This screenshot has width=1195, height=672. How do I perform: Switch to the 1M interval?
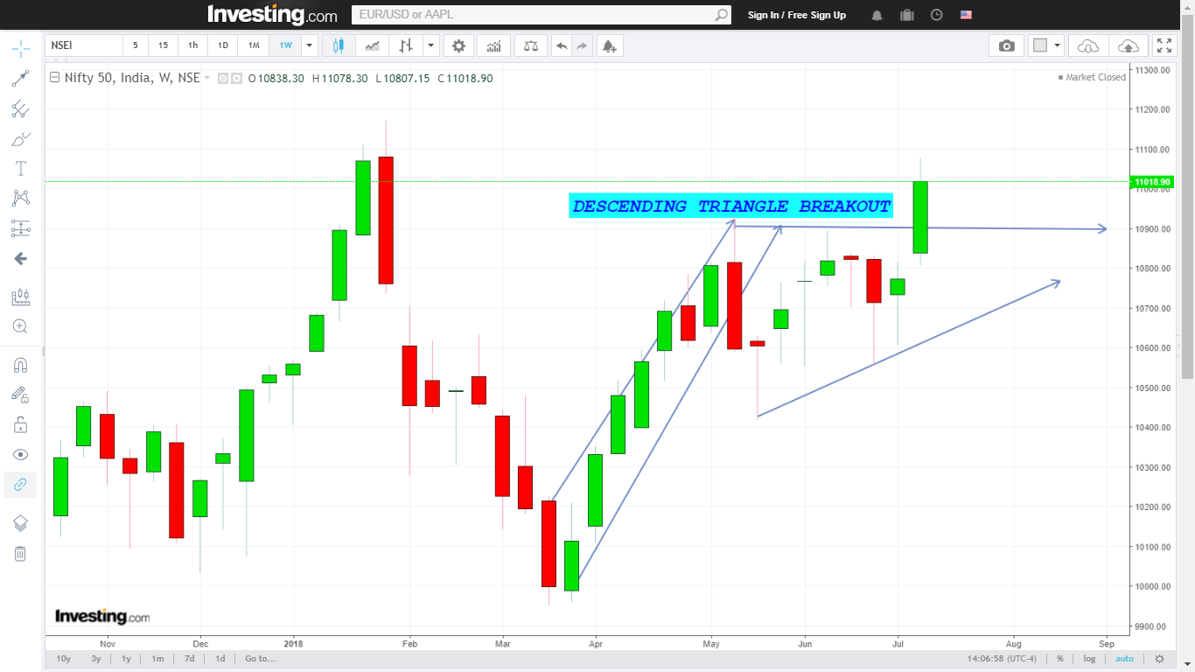click(x=254, y=45)
